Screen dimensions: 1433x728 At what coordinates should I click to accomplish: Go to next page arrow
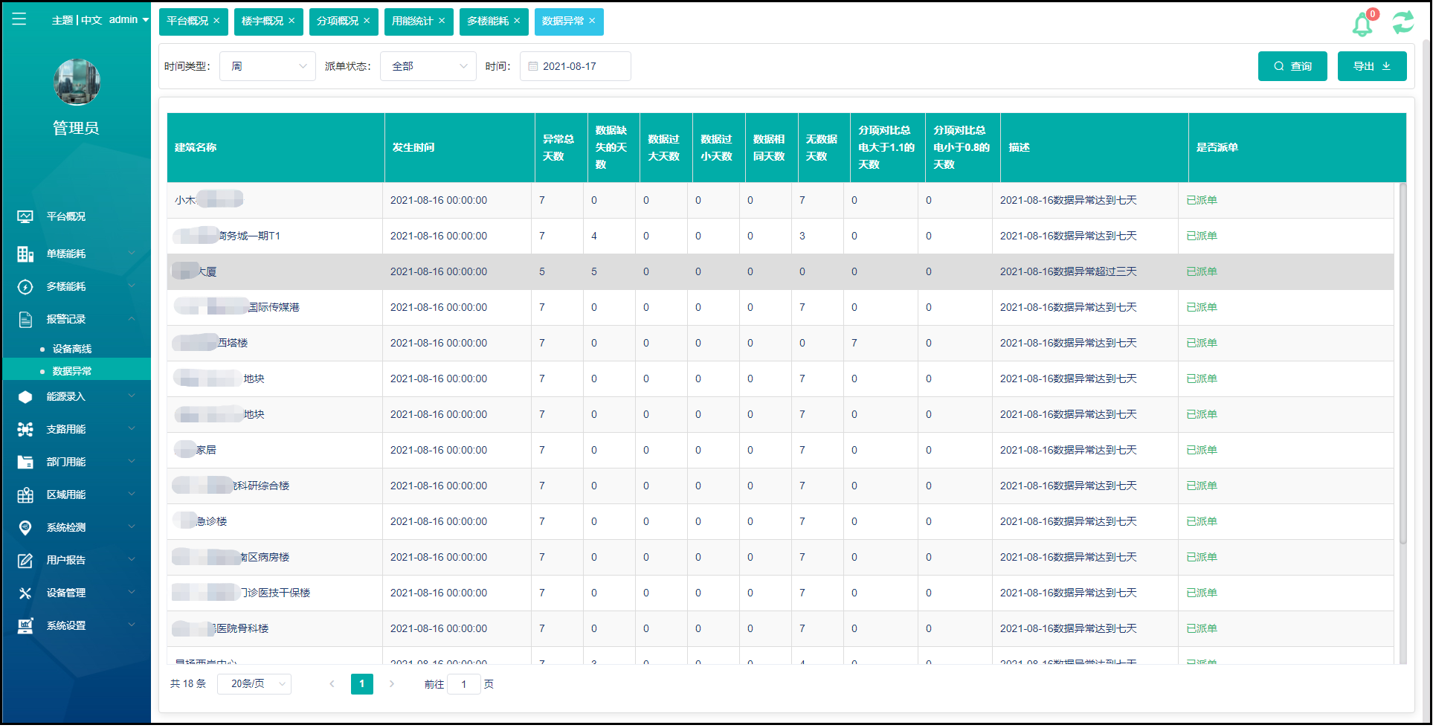[x=391, y=683]
